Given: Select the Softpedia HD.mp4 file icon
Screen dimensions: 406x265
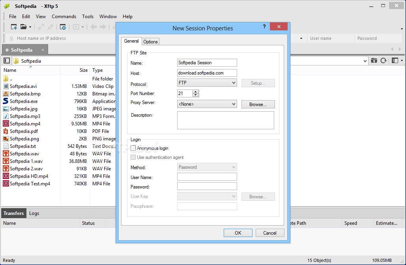Looking at the screenshot, I should 6,176.
